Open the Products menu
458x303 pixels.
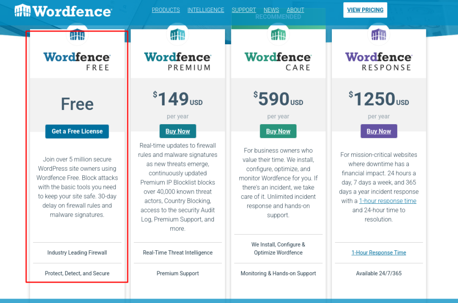click(165, 10)
